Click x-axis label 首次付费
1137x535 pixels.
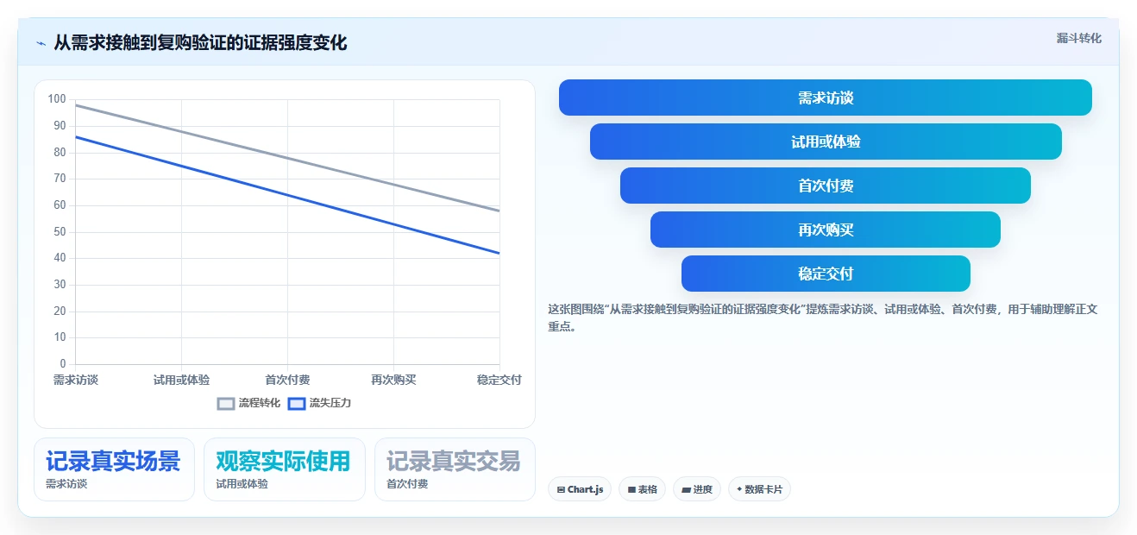pyautogui.click(x=287, y=380)
